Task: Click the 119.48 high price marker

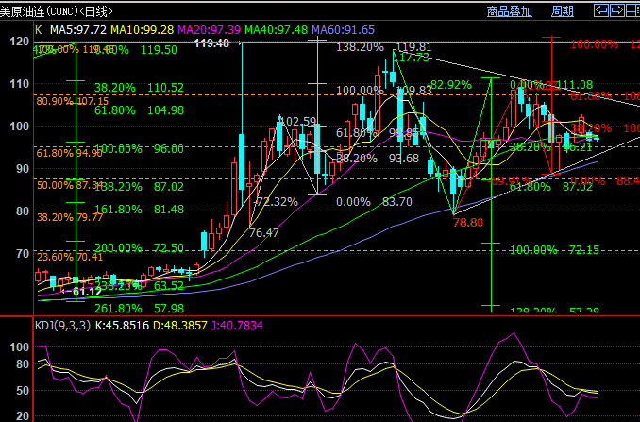Action: pyautogui.click(x=211, y=42)
